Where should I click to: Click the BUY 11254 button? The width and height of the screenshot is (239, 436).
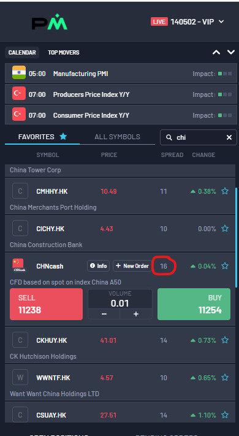194,304
